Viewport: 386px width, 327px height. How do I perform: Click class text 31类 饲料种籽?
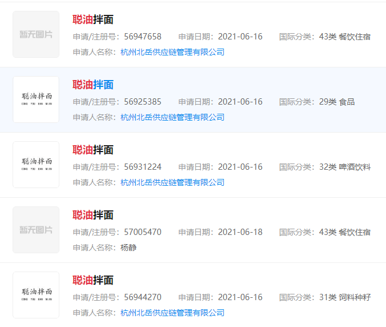point(345,297)
